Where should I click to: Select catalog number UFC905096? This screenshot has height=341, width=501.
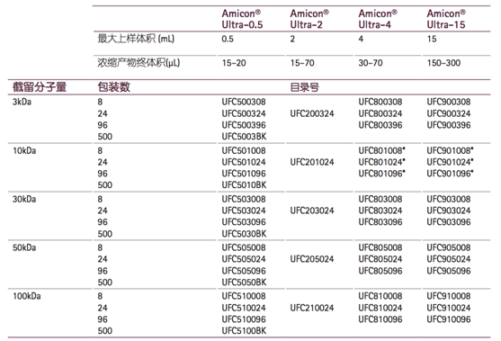[x=449, y=271]
